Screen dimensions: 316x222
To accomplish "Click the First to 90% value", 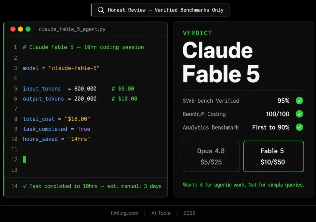I will [271, 127].
